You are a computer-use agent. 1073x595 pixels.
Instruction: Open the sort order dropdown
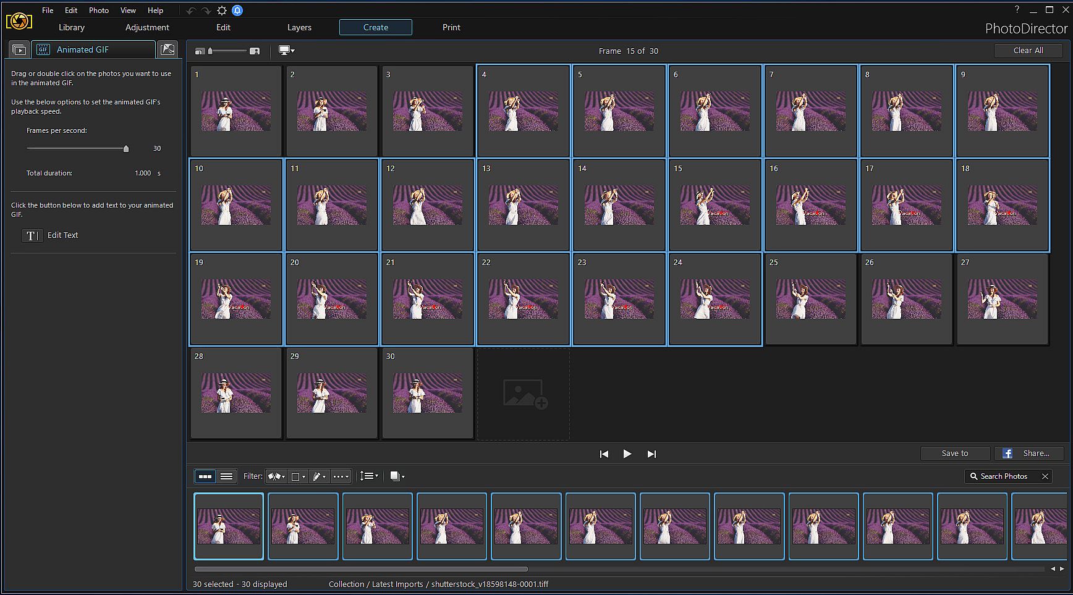[369, 476]
